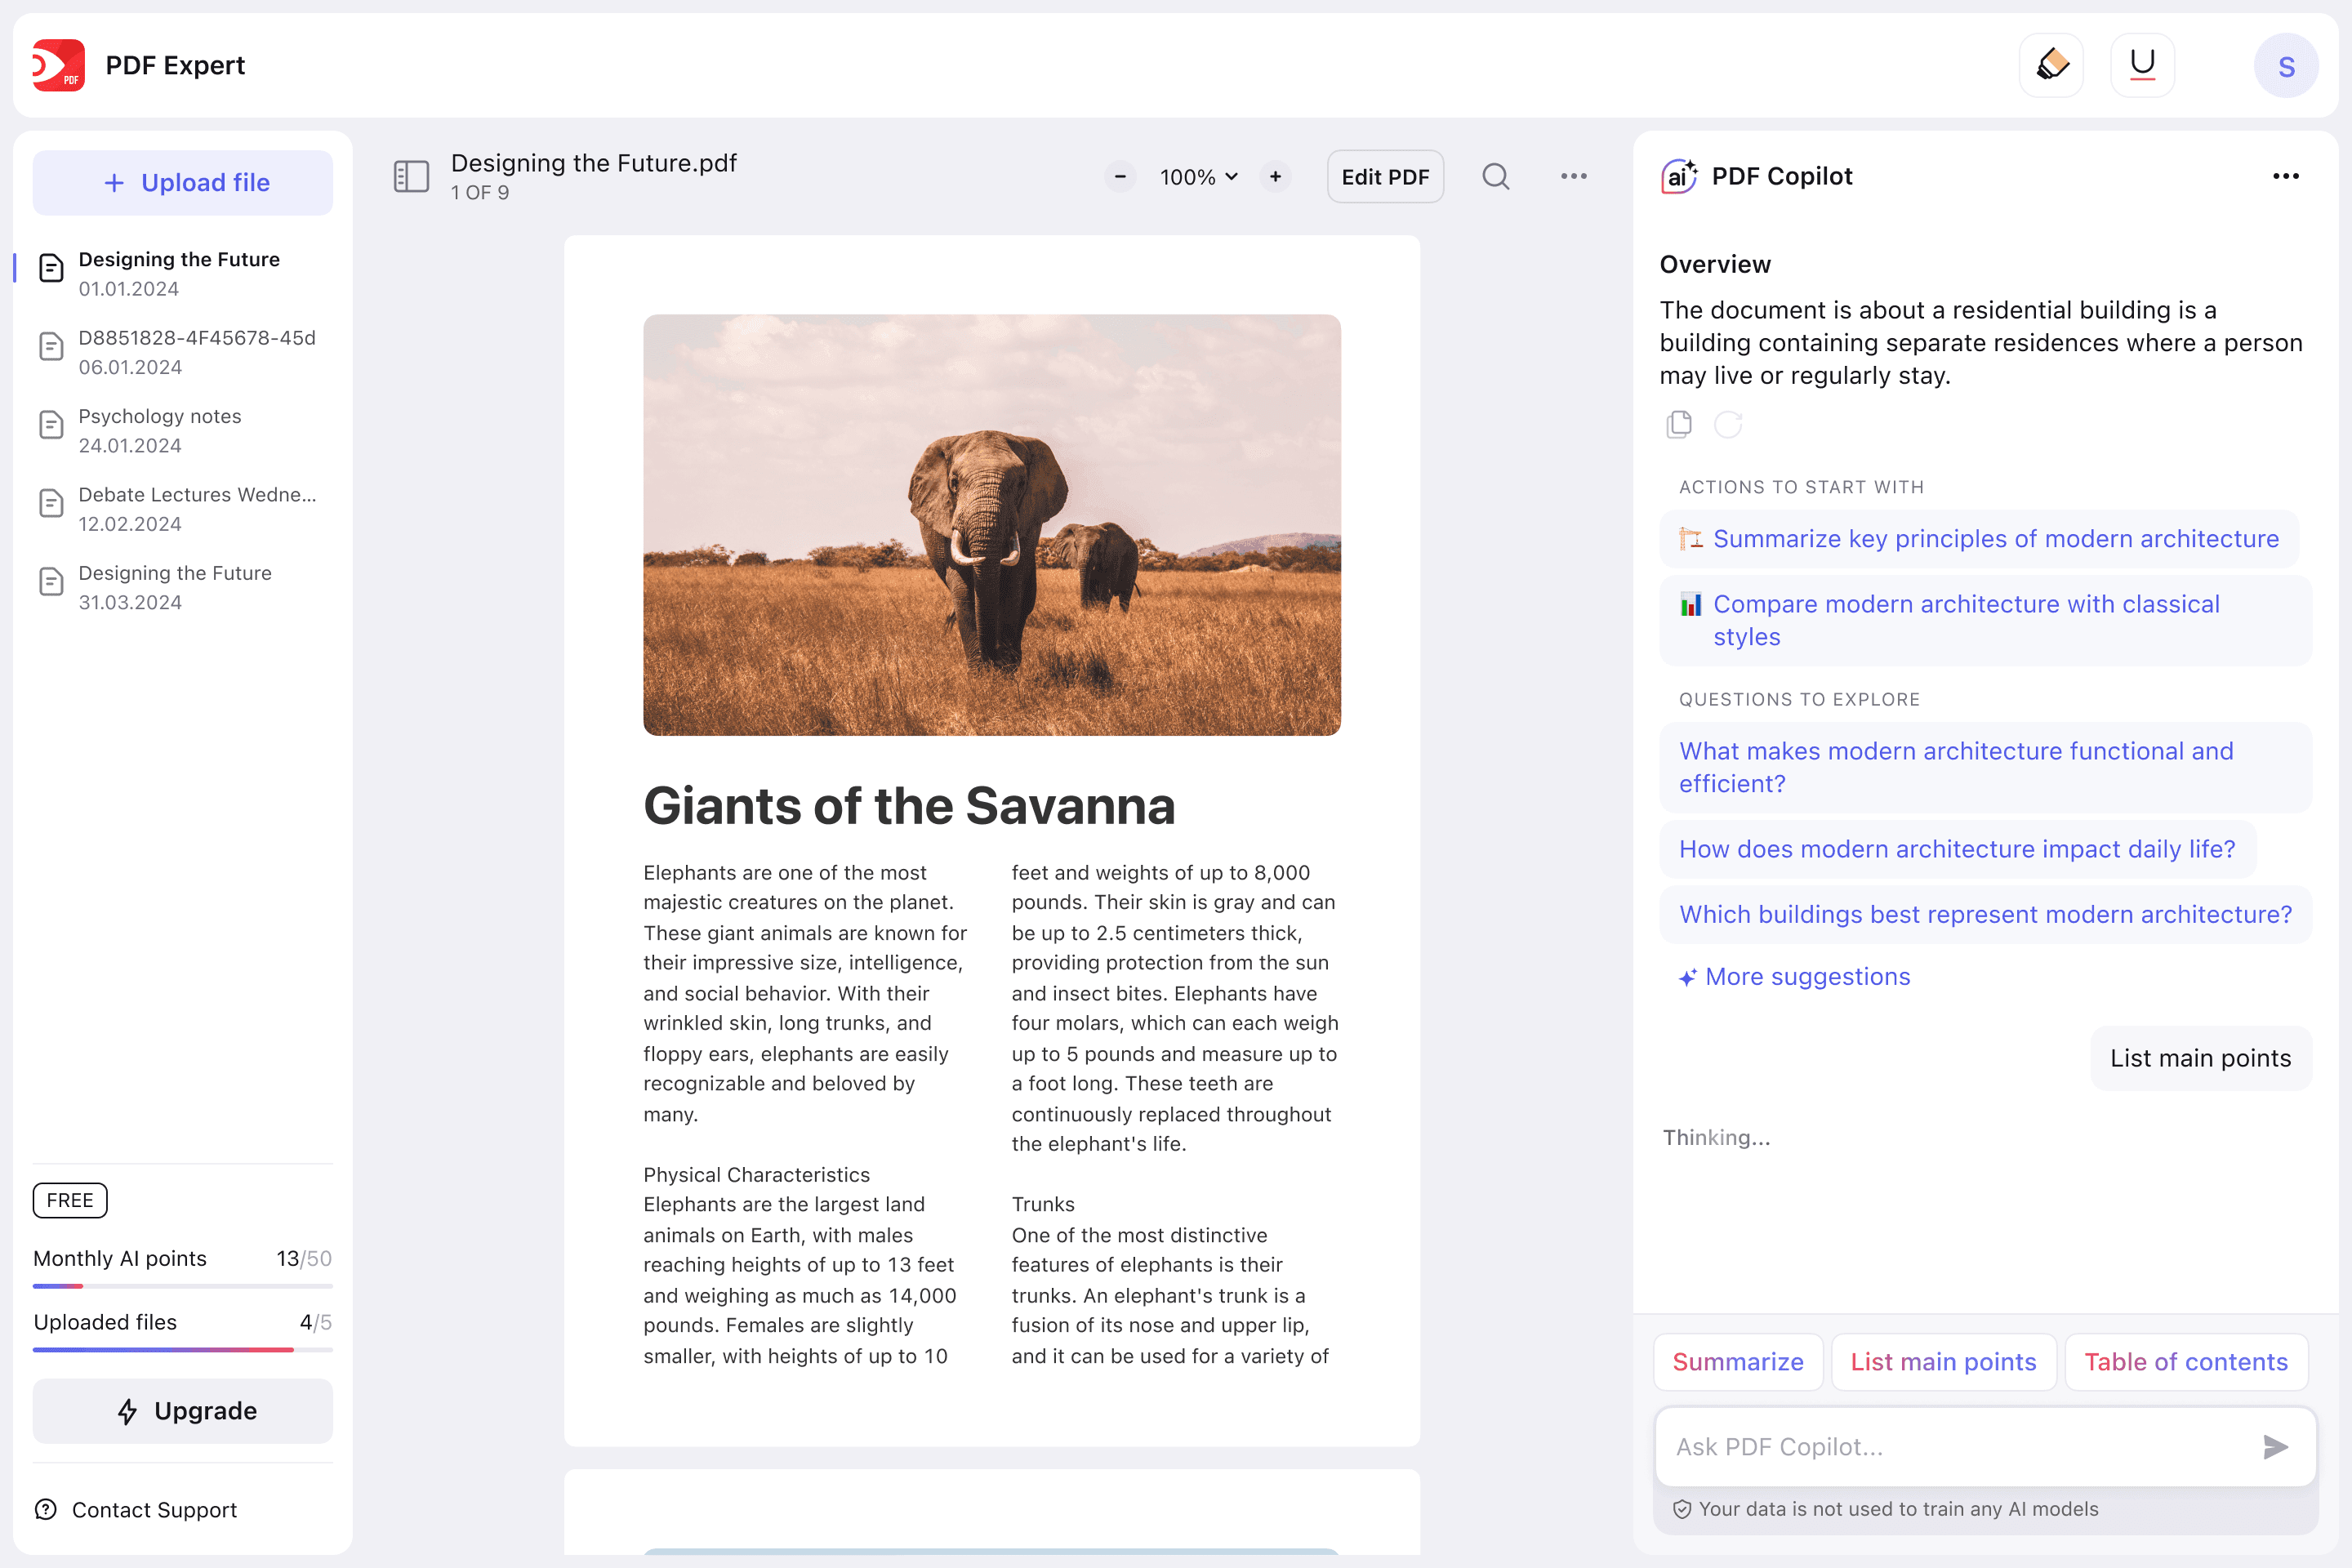This screenshot has height=1568, width=2352.
Task: Click the 13/50 AI points value
Action: (304, 1259)
